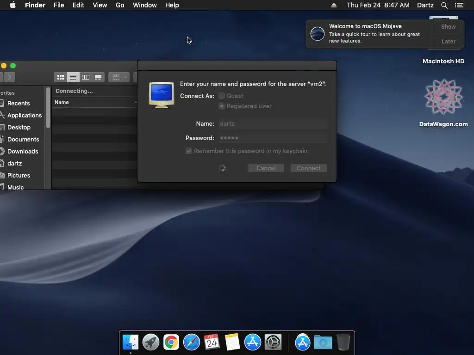The height and width of the screenshot is (355, 474).
Task: Open the Window menu
Action: pos(145,5)
